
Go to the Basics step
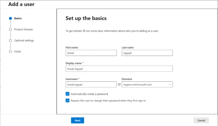point(18,18)
